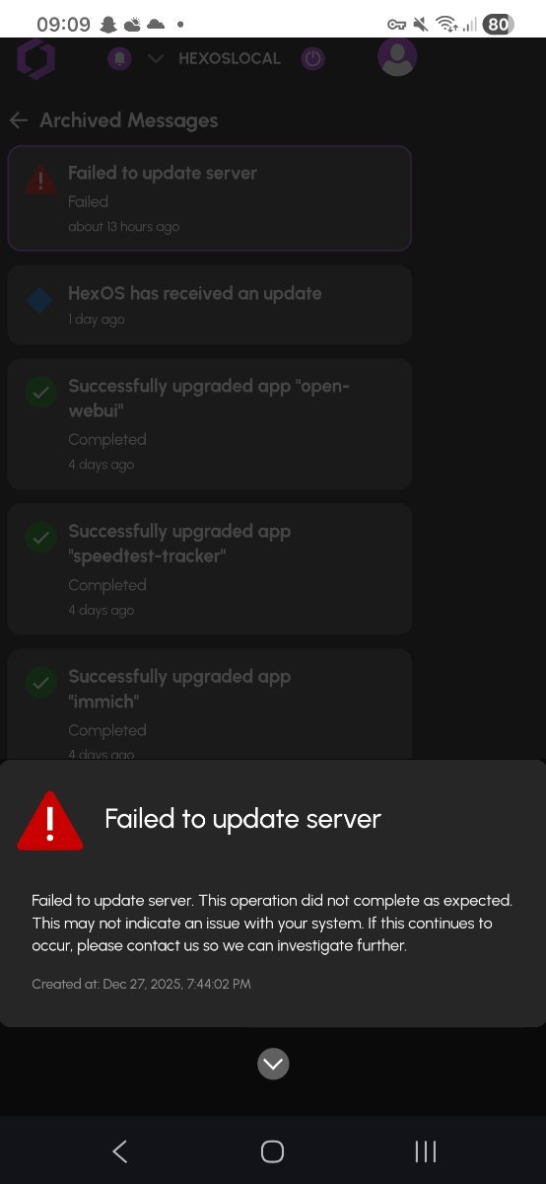This screenshot has width=546, height=1184.
Task: Tap the purple power icon
Action: [x=312, y=59]
